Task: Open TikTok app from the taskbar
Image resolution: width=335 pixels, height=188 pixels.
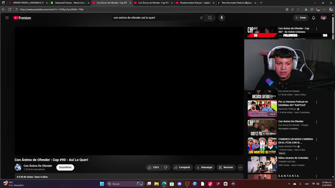Action: point(210,184)
